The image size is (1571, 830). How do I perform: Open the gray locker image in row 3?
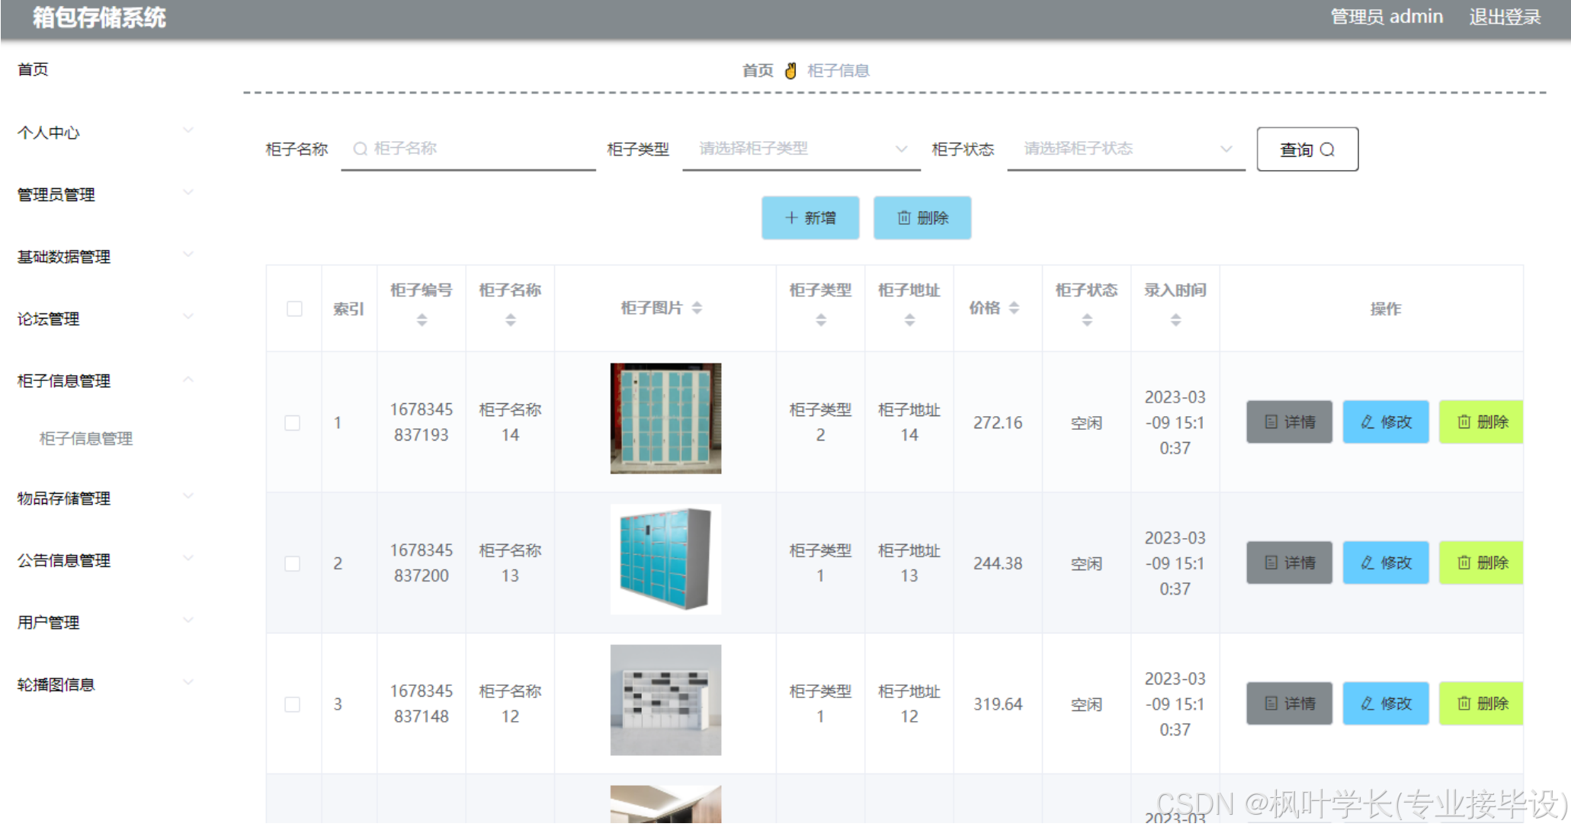point(665,700)
